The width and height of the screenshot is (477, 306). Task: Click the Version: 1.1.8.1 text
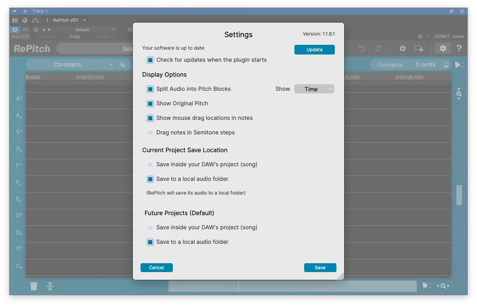click(319, 34)
